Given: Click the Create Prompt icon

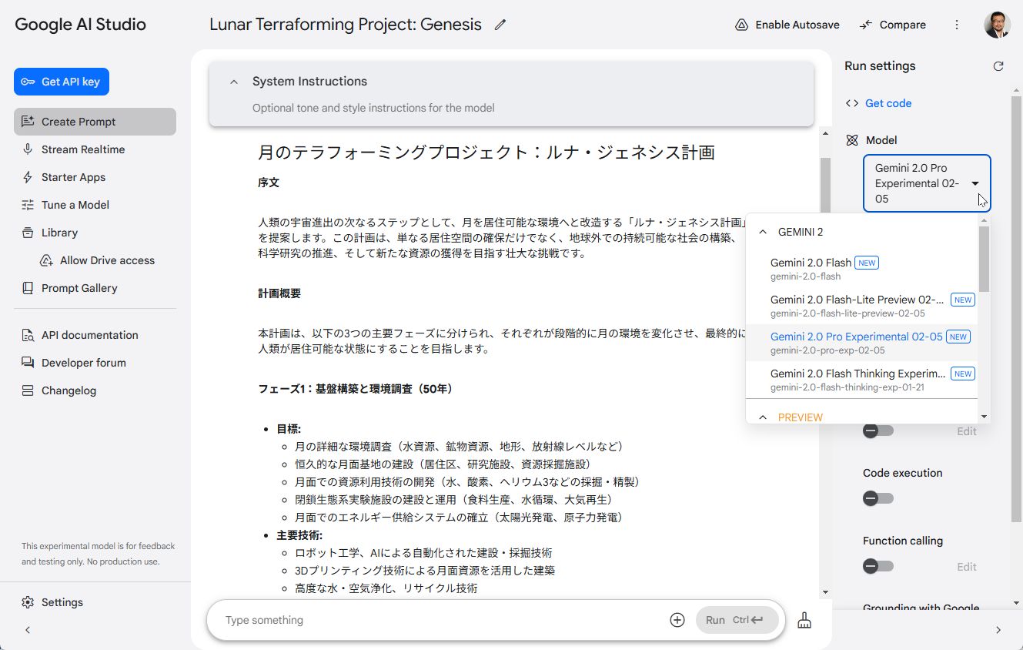Looking at the screenshot, I should [x=28, y=122].
